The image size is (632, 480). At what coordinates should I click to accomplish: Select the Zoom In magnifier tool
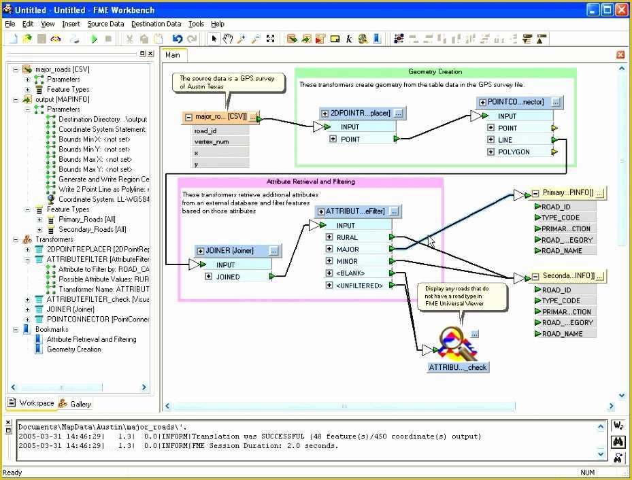[242, 39]
